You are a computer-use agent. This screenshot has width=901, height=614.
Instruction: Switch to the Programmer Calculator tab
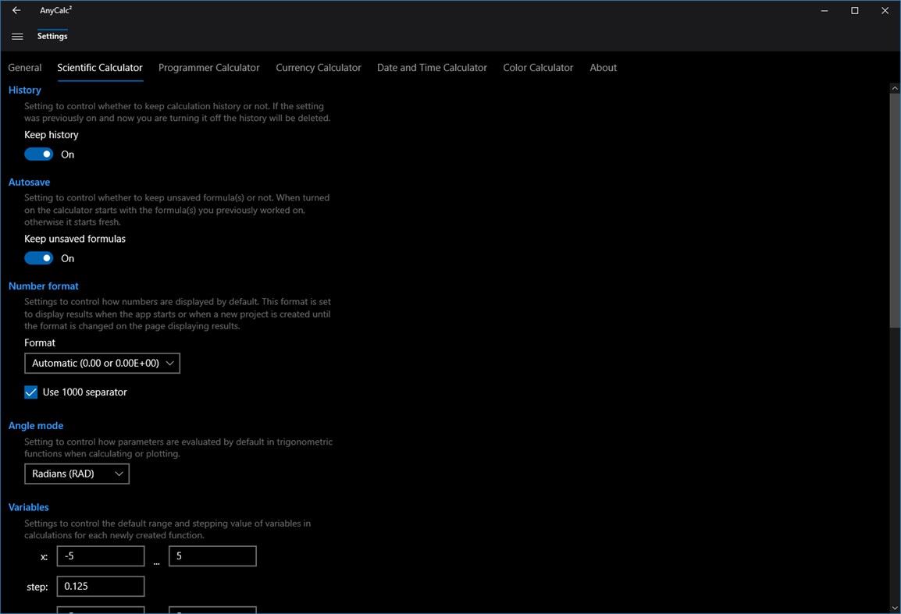tap(208, 68)
